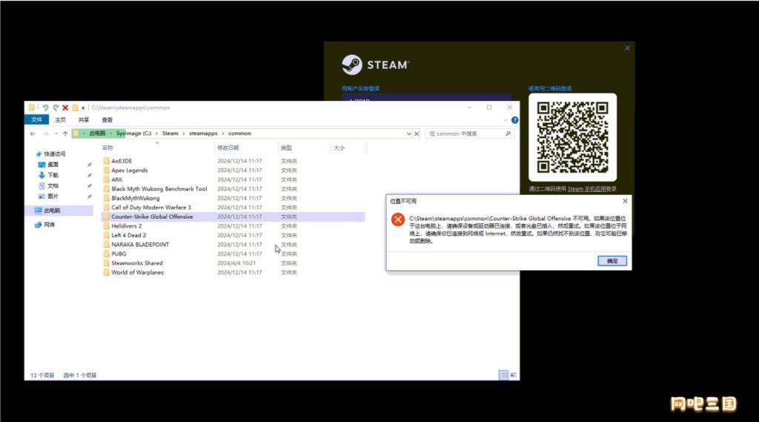759x422 pixels.
Task: Click 此电脑 in the address breadcrumb
Action: [x=97, y=133]
